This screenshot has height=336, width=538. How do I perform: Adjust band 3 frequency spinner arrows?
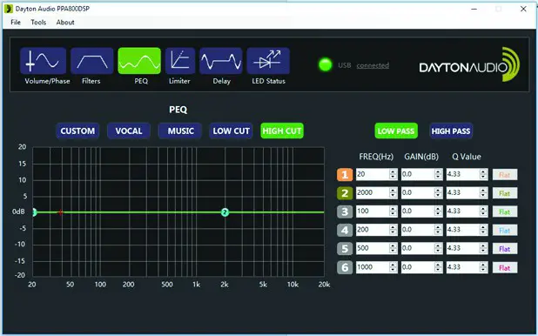click(393, 212)
